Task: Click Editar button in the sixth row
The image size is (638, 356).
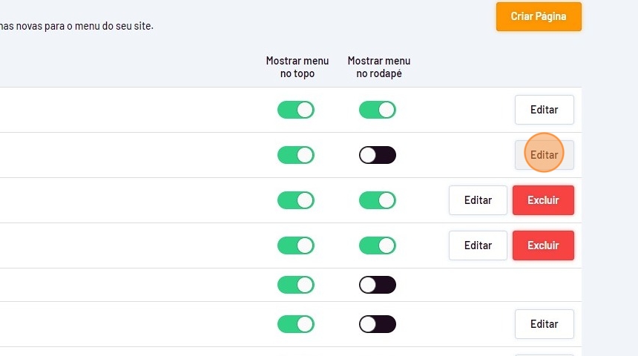Action: coord(544,324)
